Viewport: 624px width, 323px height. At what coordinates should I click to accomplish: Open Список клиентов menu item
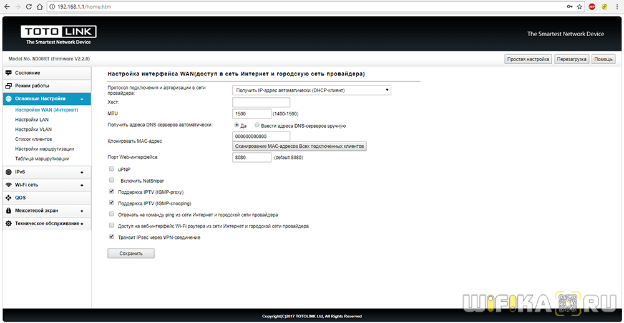[x=34, y=139]
